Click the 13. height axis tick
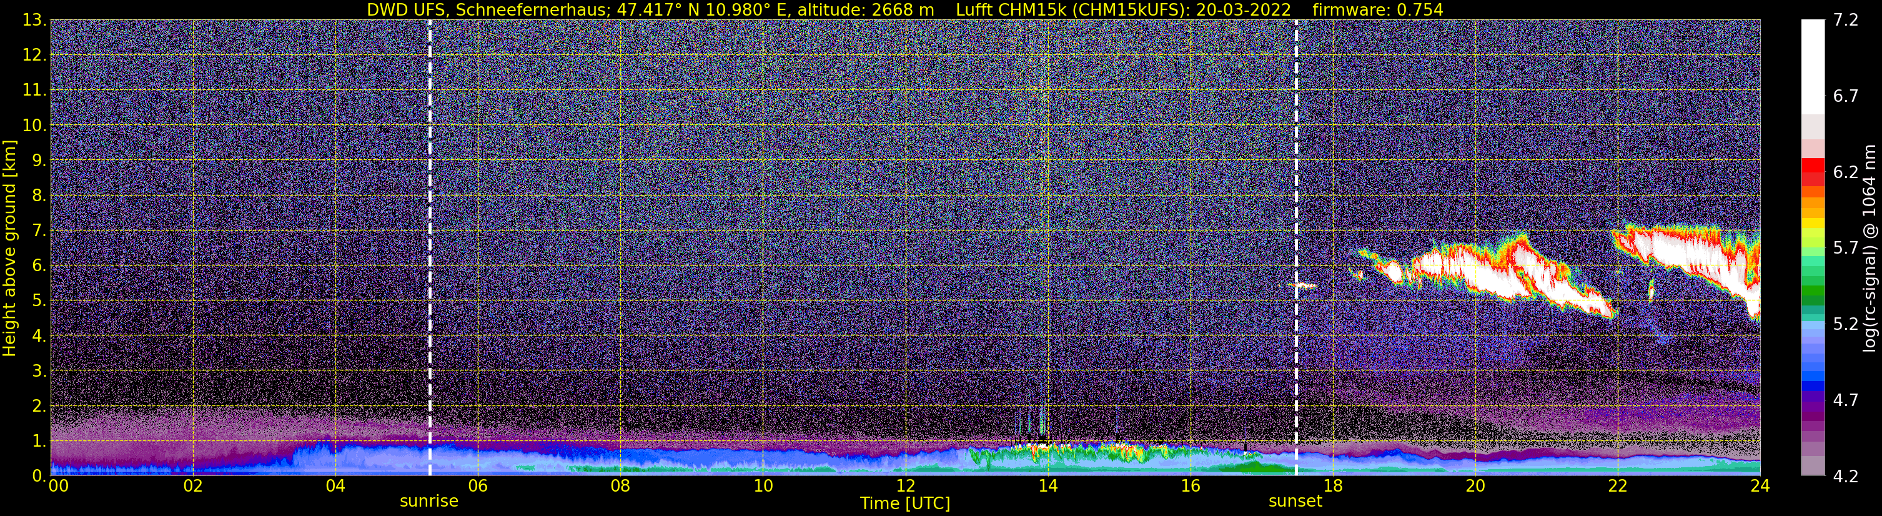The height and width of the screenshot is (516, 1882). point(34,20)
